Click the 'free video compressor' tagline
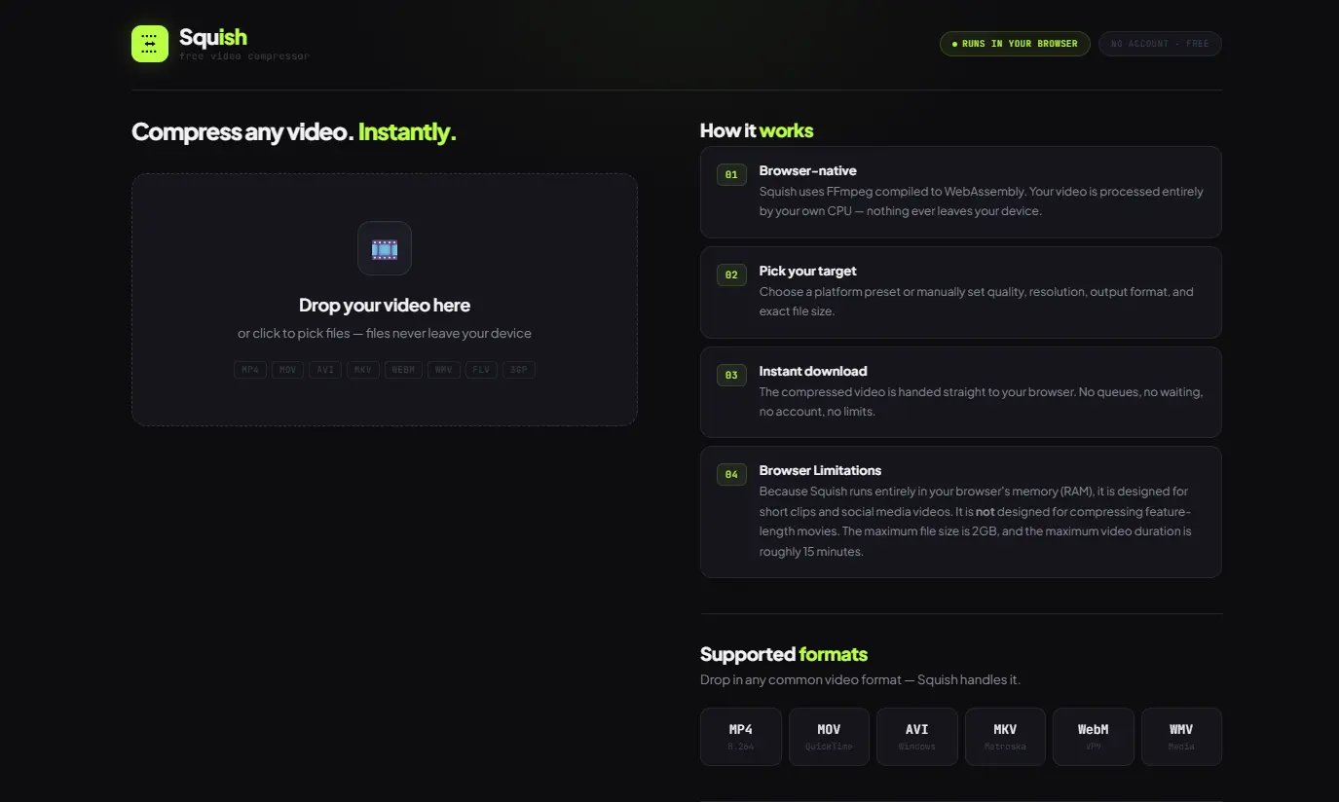 pos(244,56)
